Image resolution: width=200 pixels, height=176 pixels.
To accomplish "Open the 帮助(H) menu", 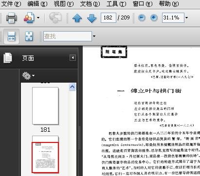I will pos(169,3).
